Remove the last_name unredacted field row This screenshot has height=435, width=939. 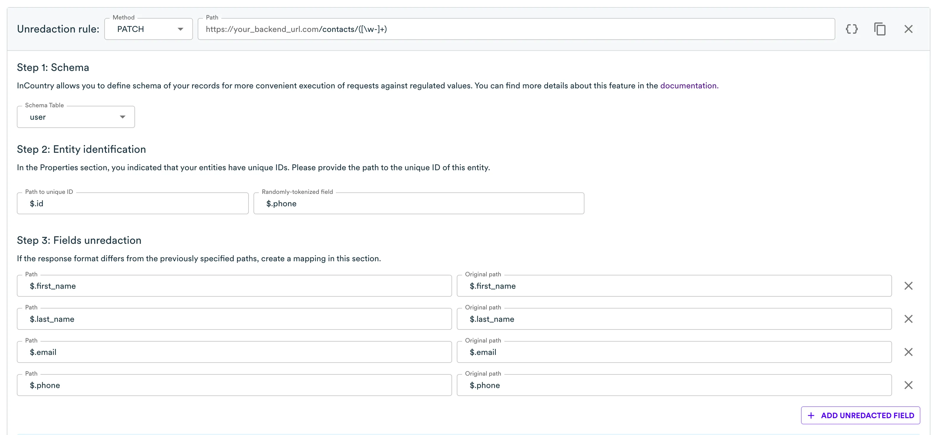[x=908, y=319]
